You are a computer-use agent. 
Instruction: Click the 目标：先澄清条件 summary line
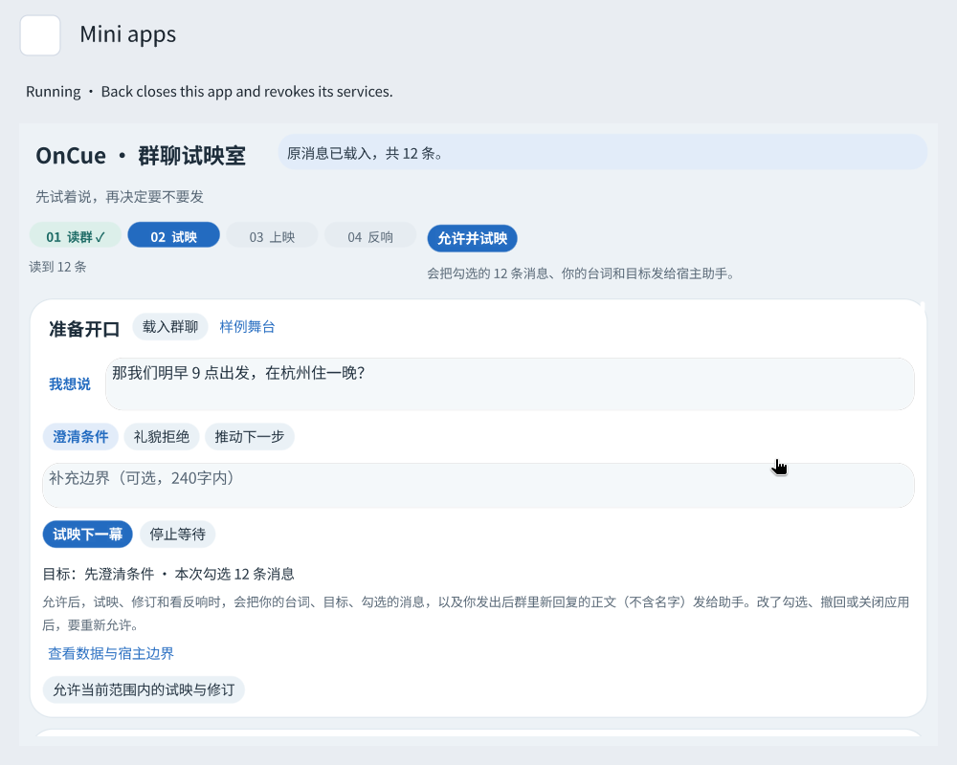pyautogui.click(x=168, y=574)
